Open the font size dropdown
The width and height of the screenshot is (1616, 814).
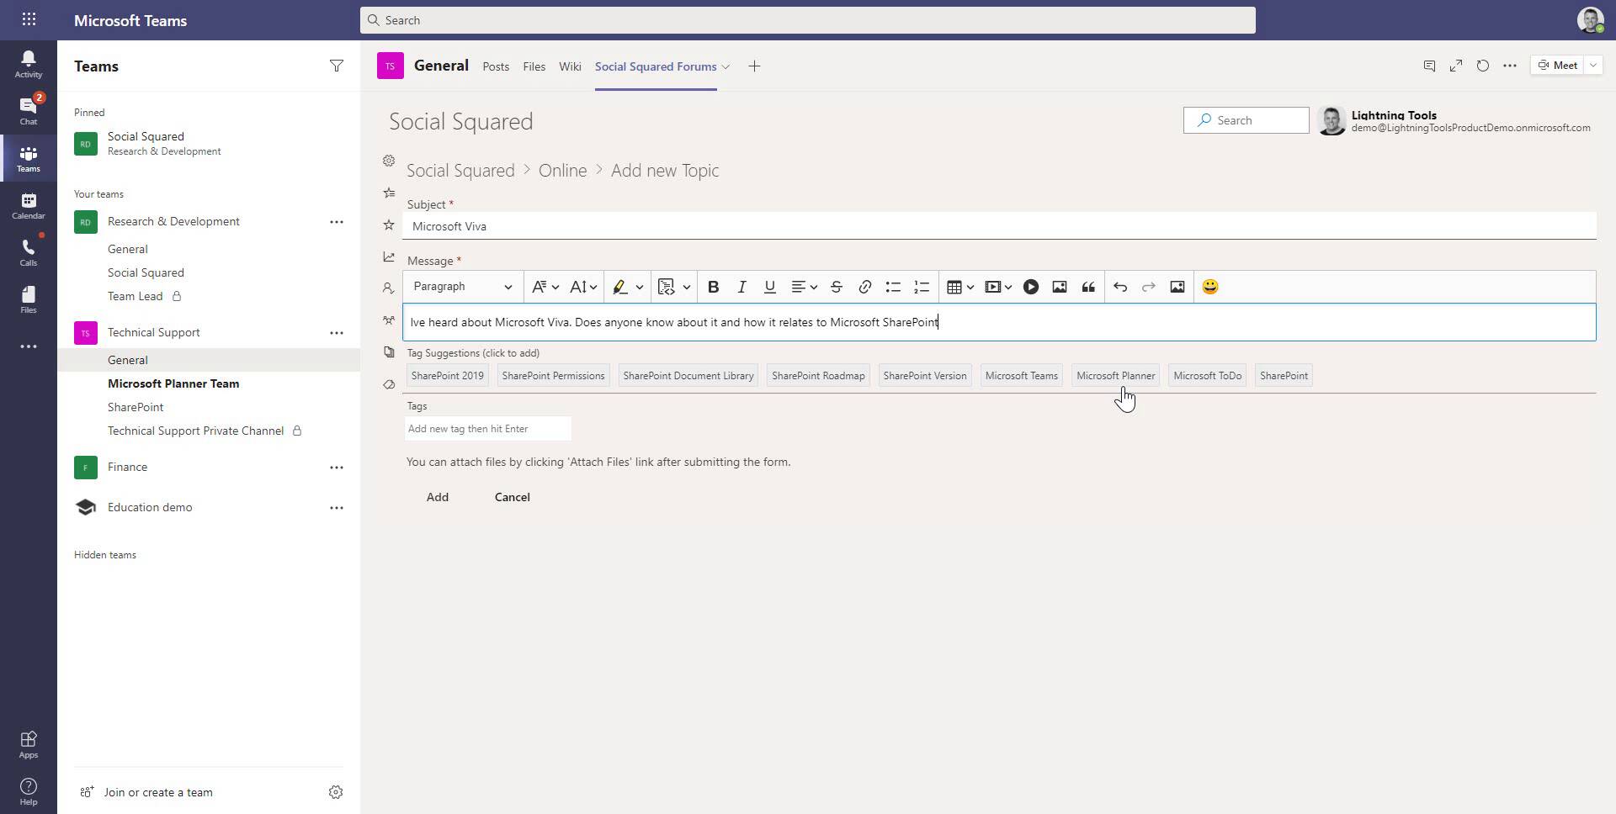pyautogui.click(x=583, y=287)
